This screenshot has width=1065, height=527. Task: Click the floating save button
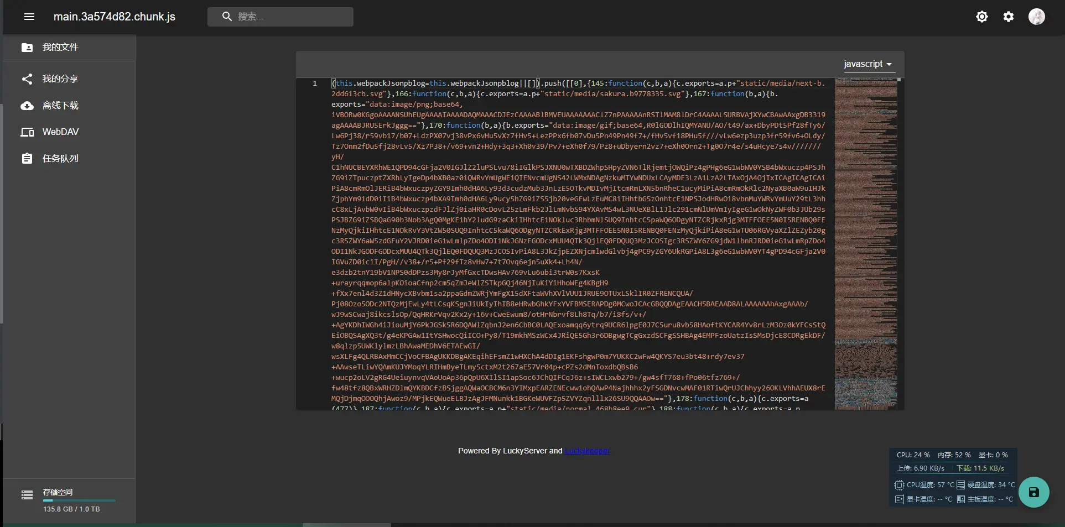(x=1033, y=492)
